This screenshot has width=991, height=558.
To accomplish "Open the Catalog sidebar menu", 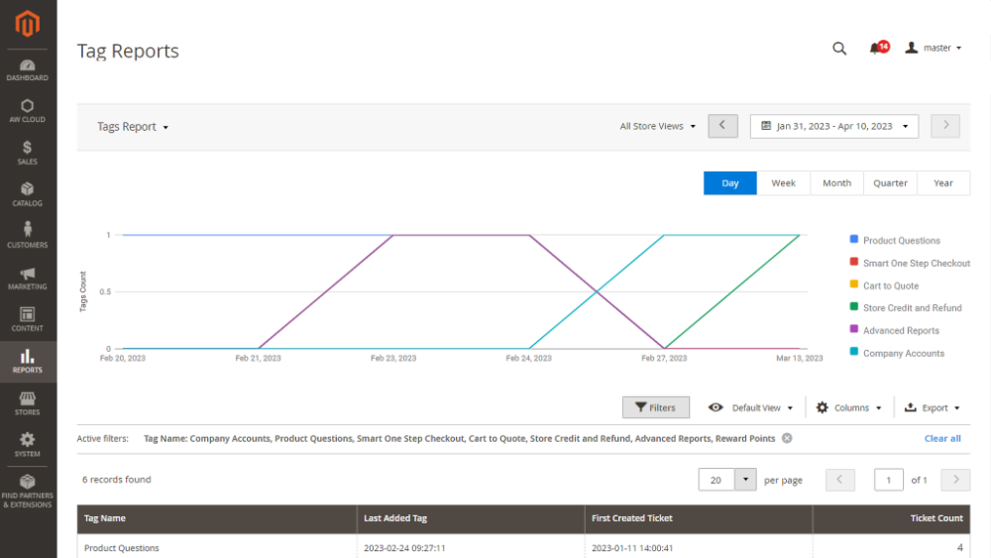I will coord(27,194).
